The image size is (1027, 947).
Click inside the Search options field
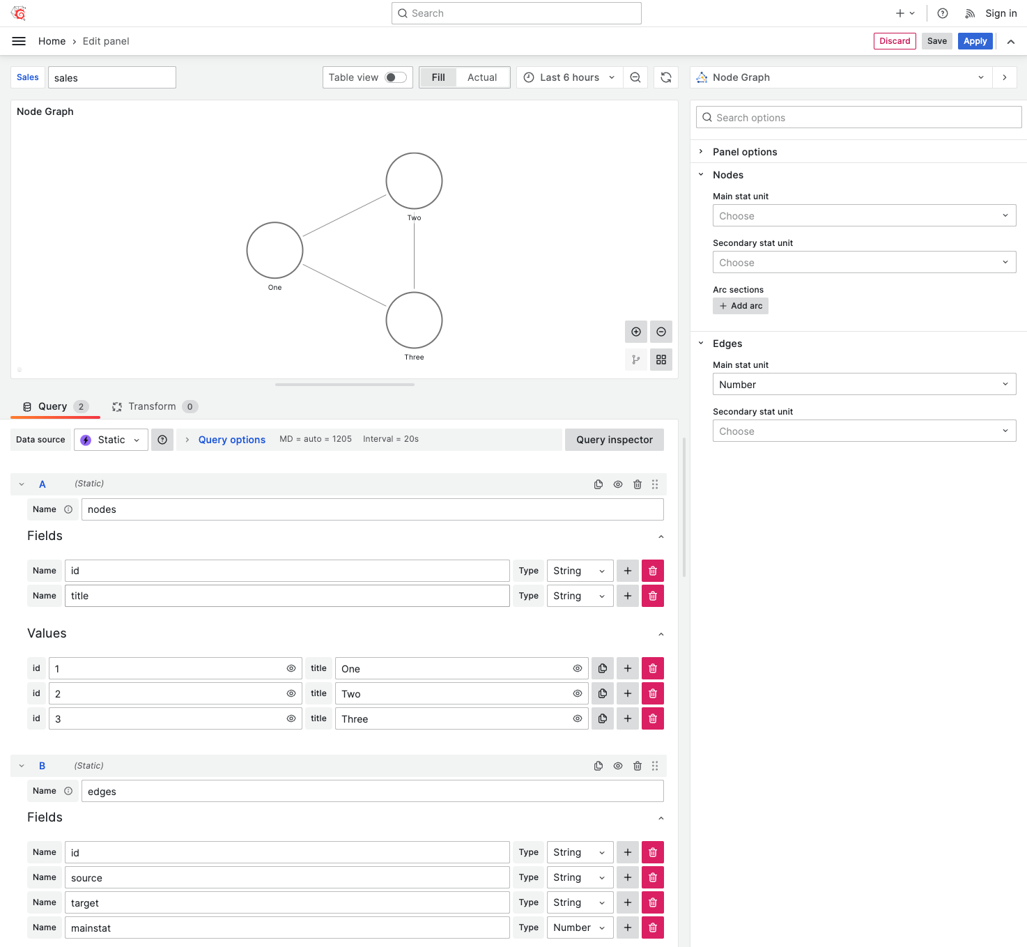point(857,117)
